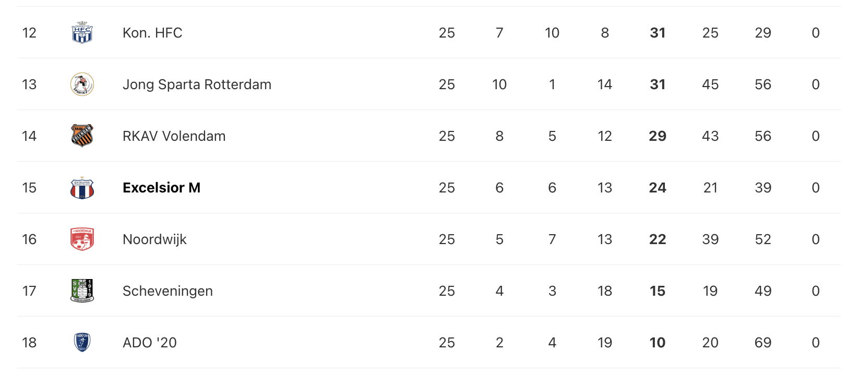
Task: Click the rank number 16 beside Noordwijk
Action: click(x=29, y=239)
